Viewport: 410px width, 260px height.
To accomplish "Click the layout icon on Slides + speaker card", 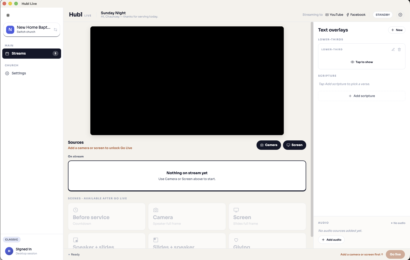I will coord(156,240).
